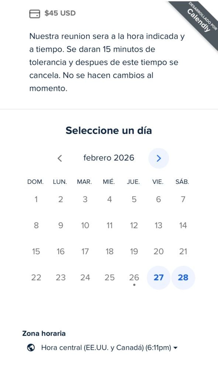
Task: Click the DOM. column header
Action: (x=36, y=182)
